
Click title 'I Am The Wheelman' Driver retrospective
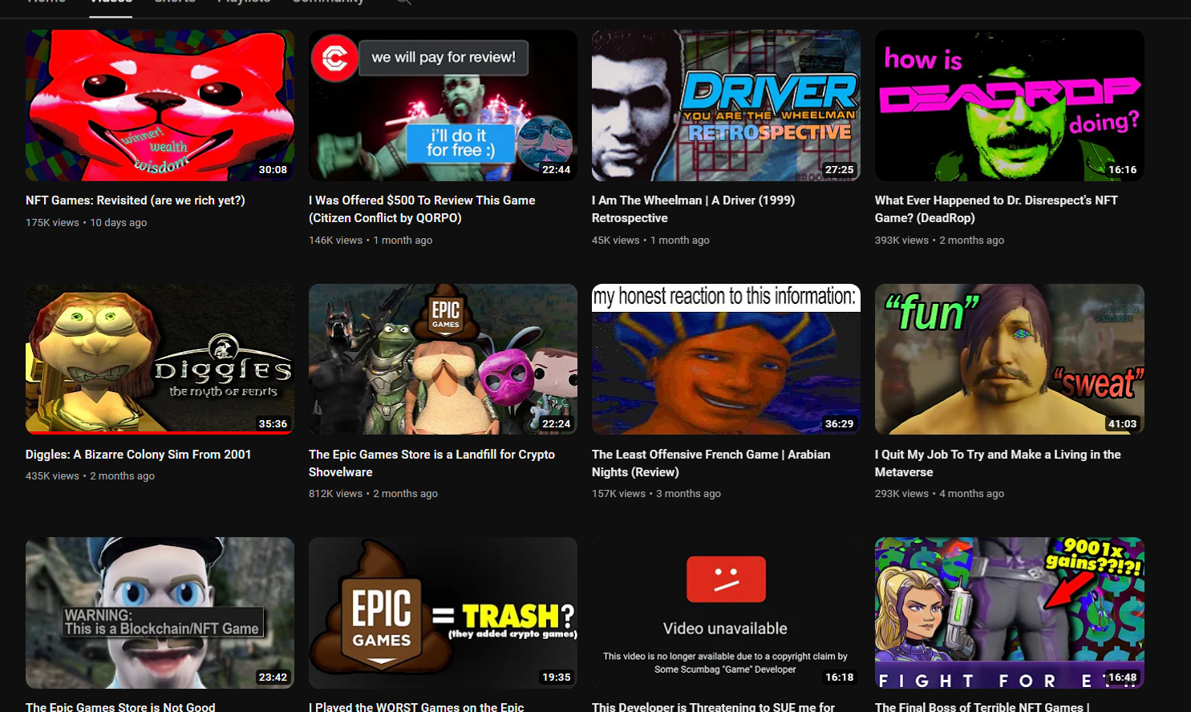click(x=693, y=209)
